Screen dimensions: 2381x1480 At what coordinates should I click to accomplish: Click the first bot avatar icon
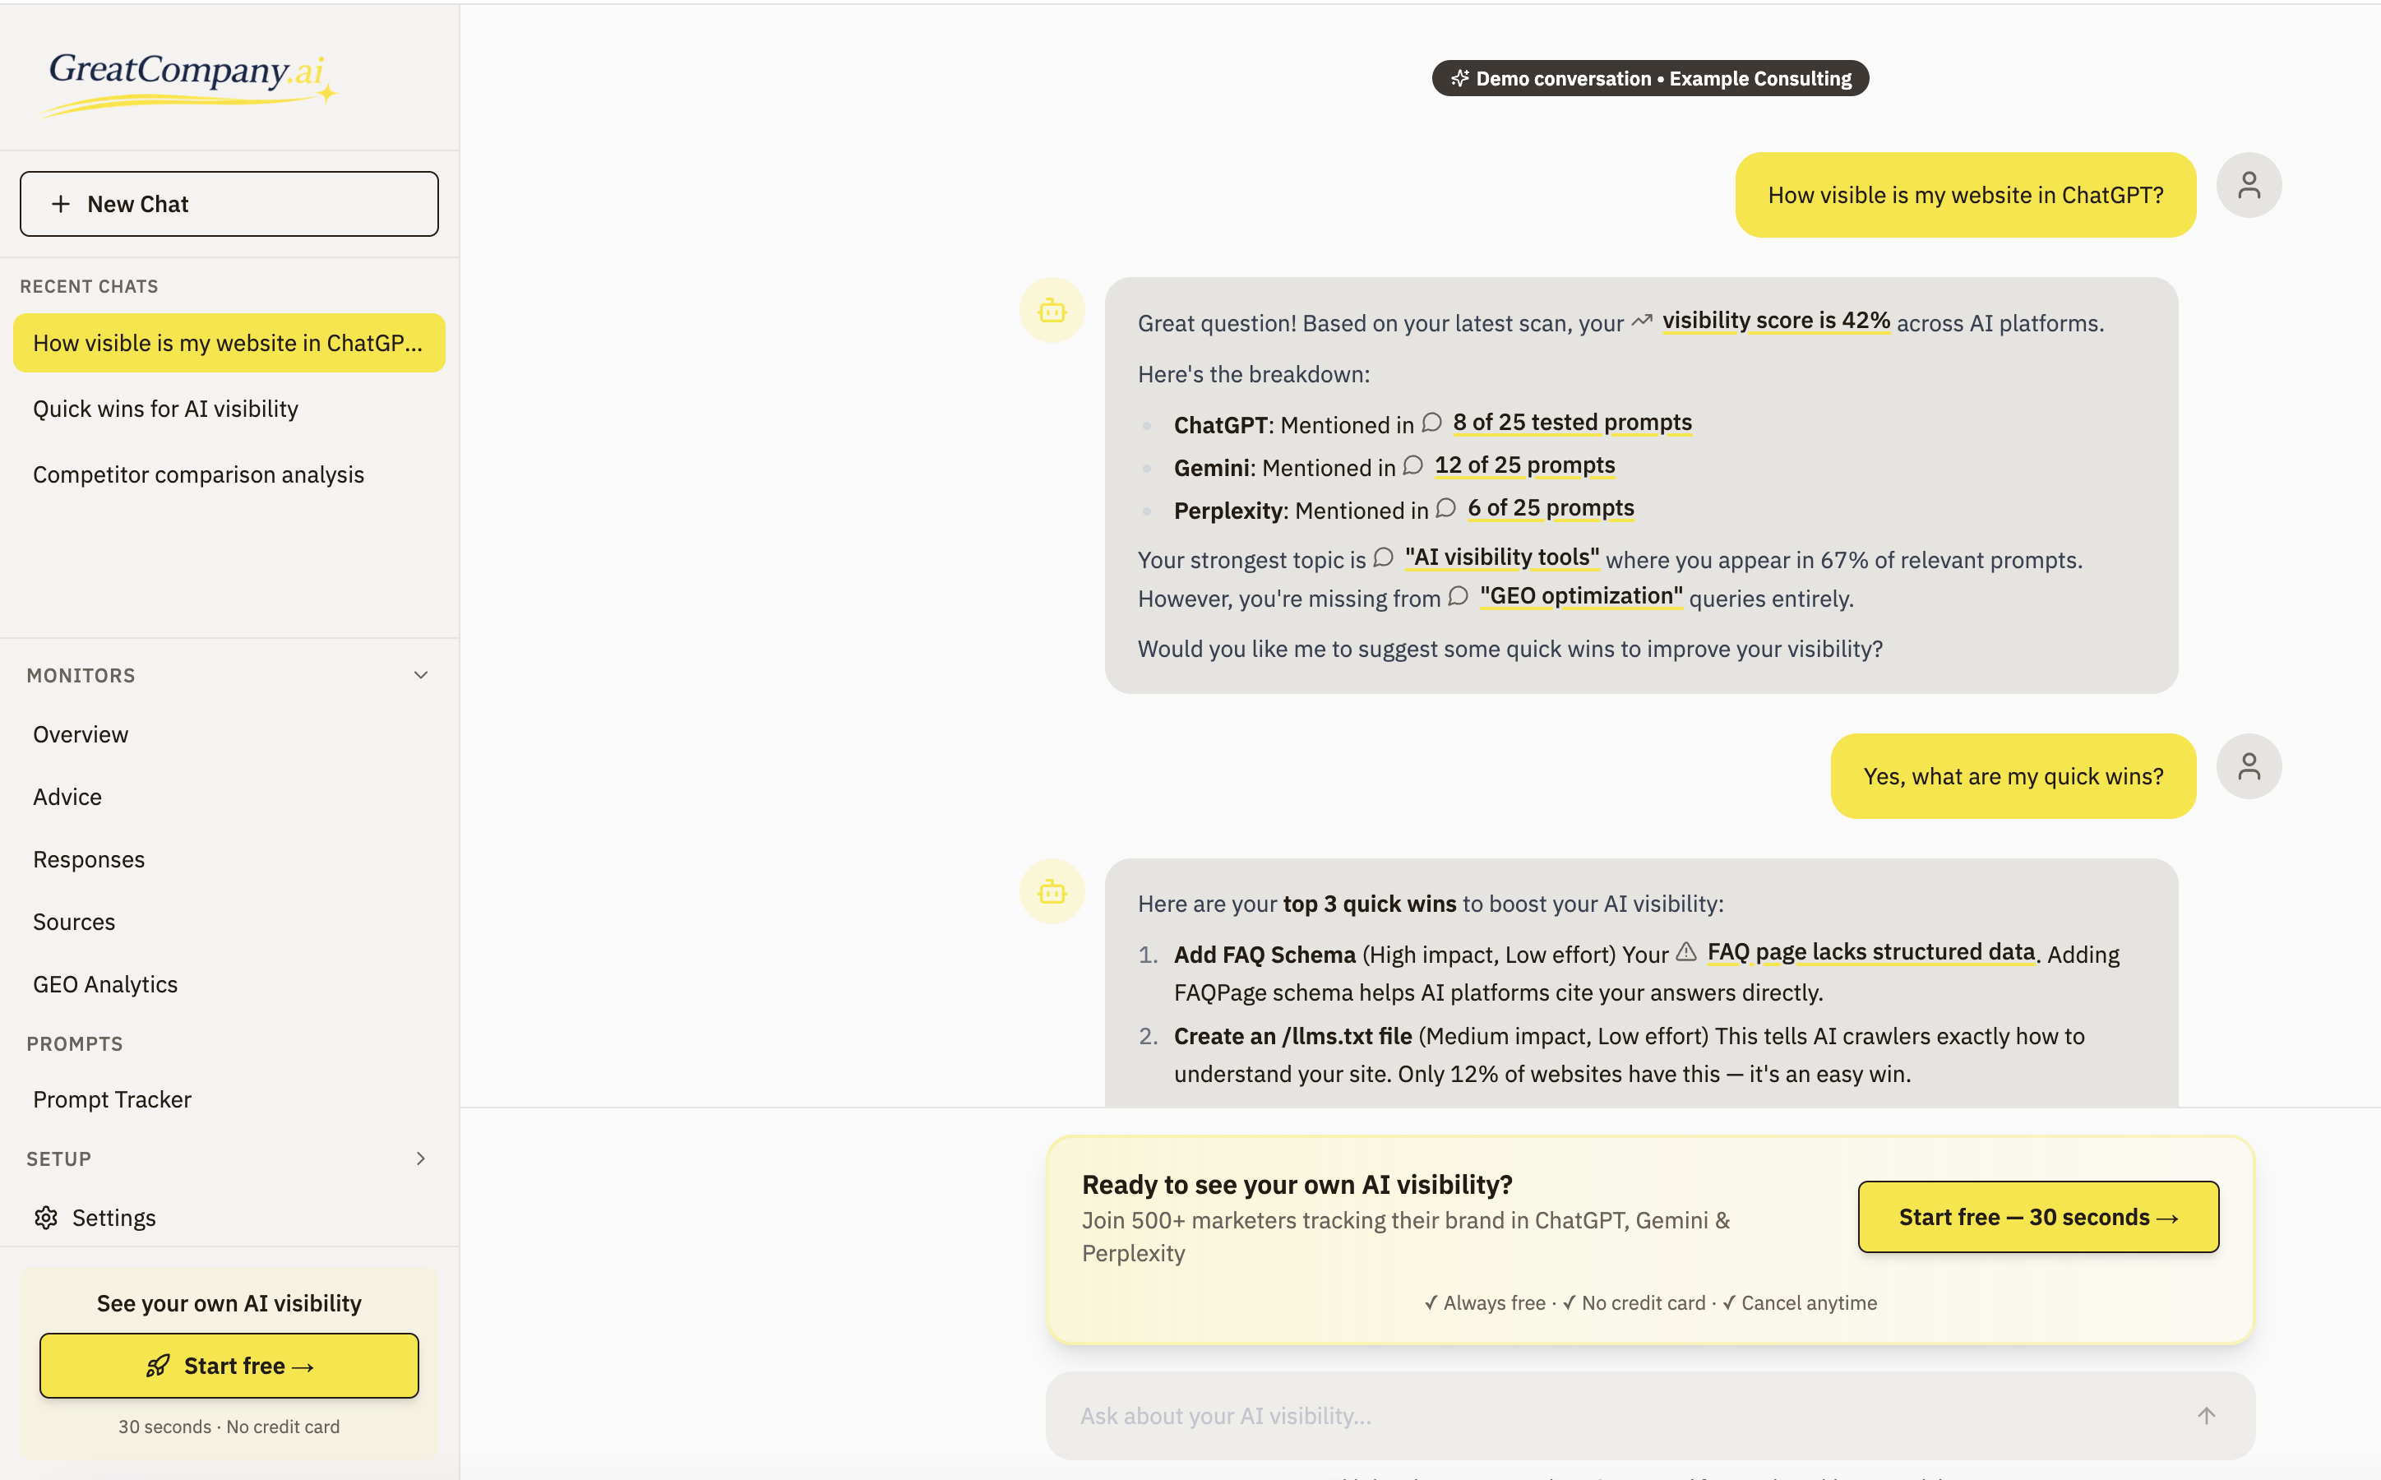click(x=1052, y=312)
